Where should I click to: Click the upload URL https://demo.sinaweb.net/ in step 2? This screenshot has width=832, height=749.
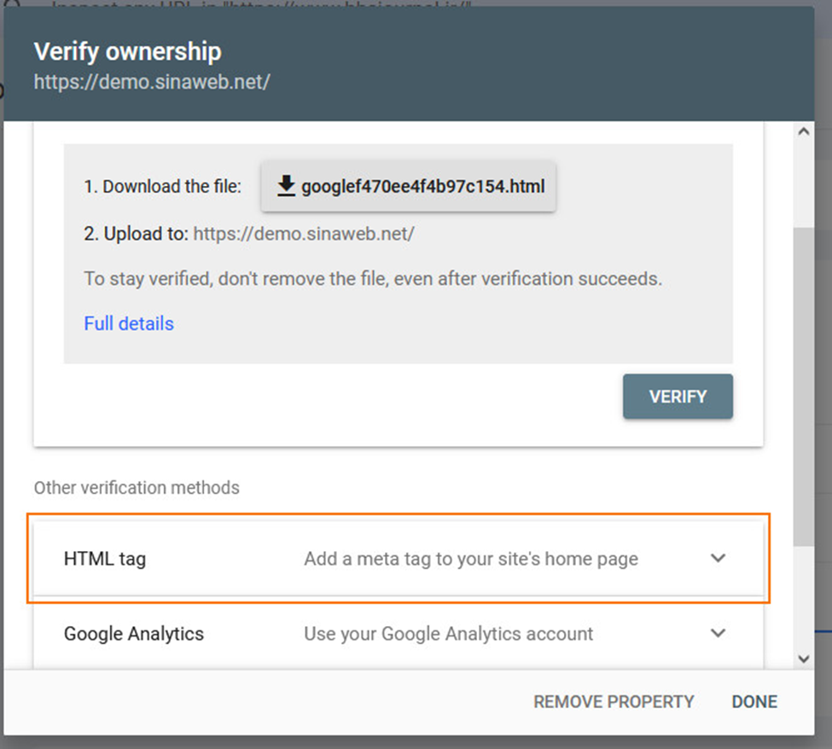click(x=304, y=234)
